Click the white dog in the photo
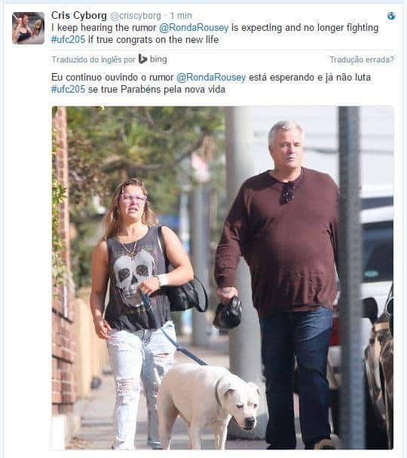 pos(209,405)
